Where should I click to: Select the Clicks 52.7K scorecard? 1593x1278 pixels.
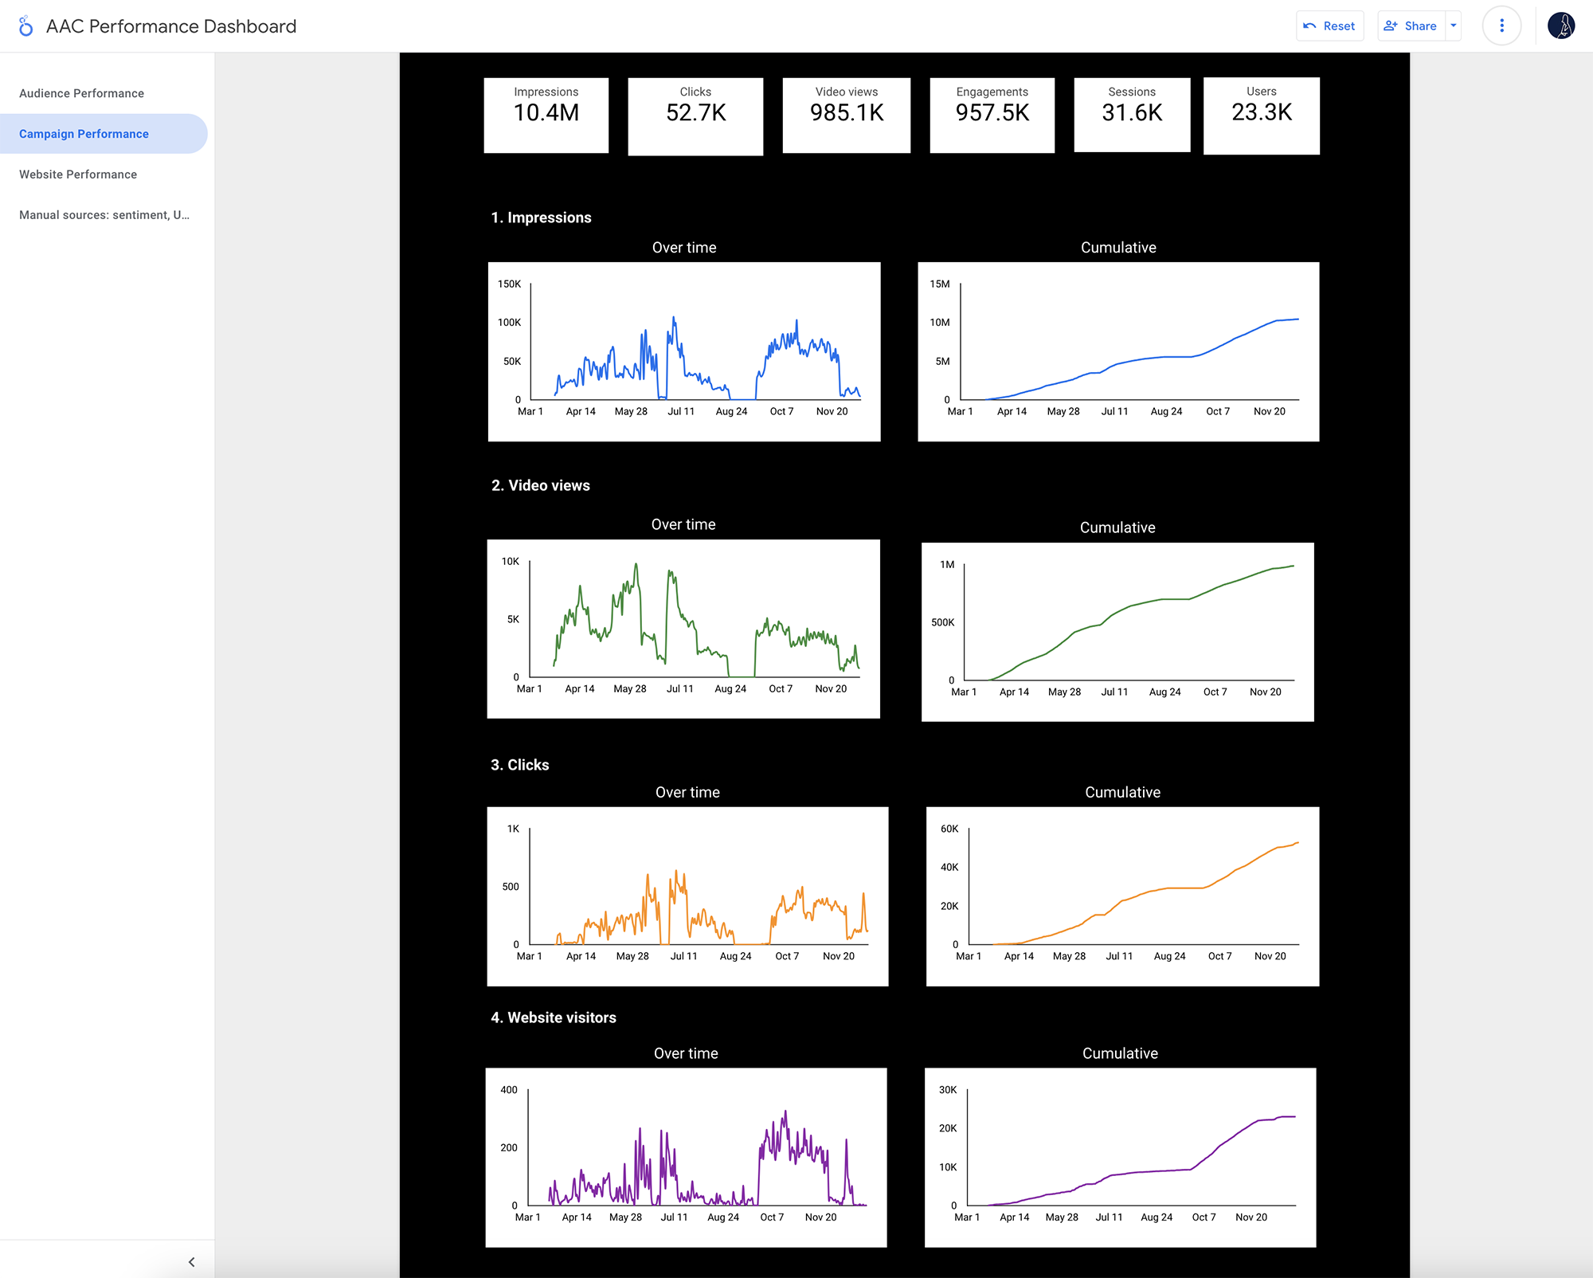coord(695,116)
